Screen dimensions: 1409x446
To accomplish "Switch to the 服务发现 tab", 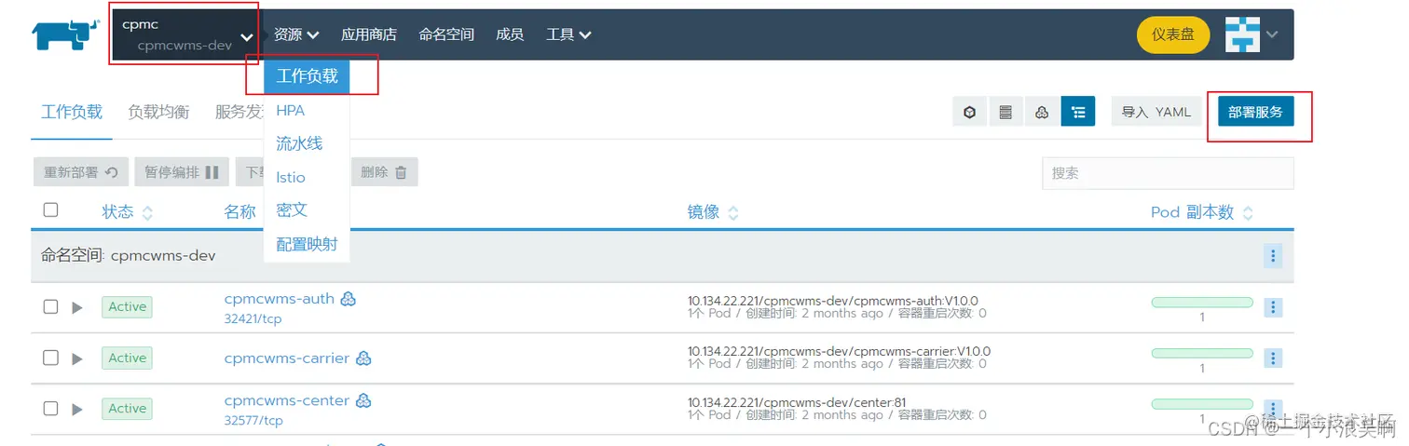I will [x=239, y=112].
